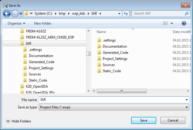Sort by the Name column header
193x130 pixels.
(x=101, y=32)
